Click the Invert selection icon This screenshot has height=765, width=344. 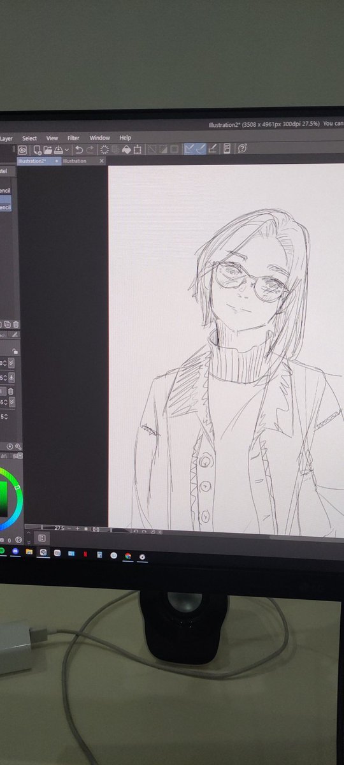(163, 149)
